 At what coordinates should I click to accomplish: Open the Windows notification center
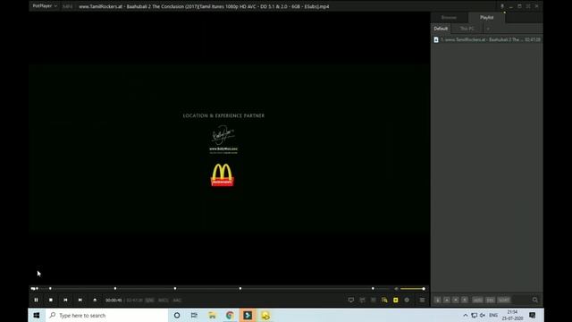(533, 315)
